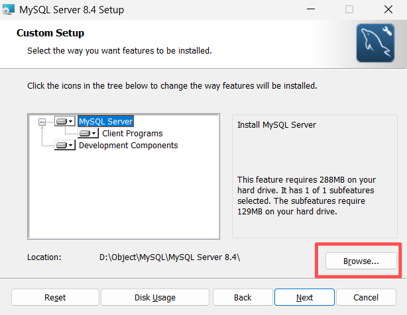Click the Reset button

(x=54, y=298)
